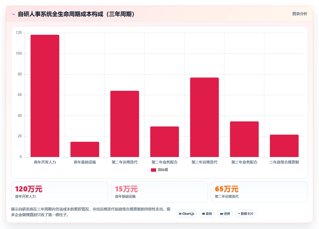319x229 pixels.
Task: Click the x-axis label 首年基础设施
Action: click(x=85, y=162)
